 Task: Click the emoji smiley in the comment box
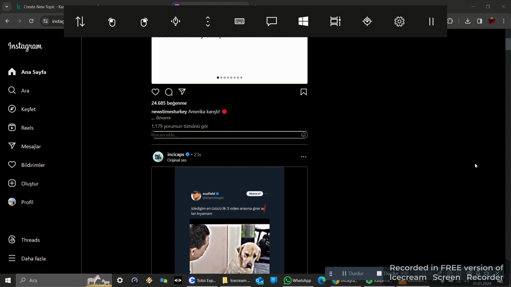303,135
